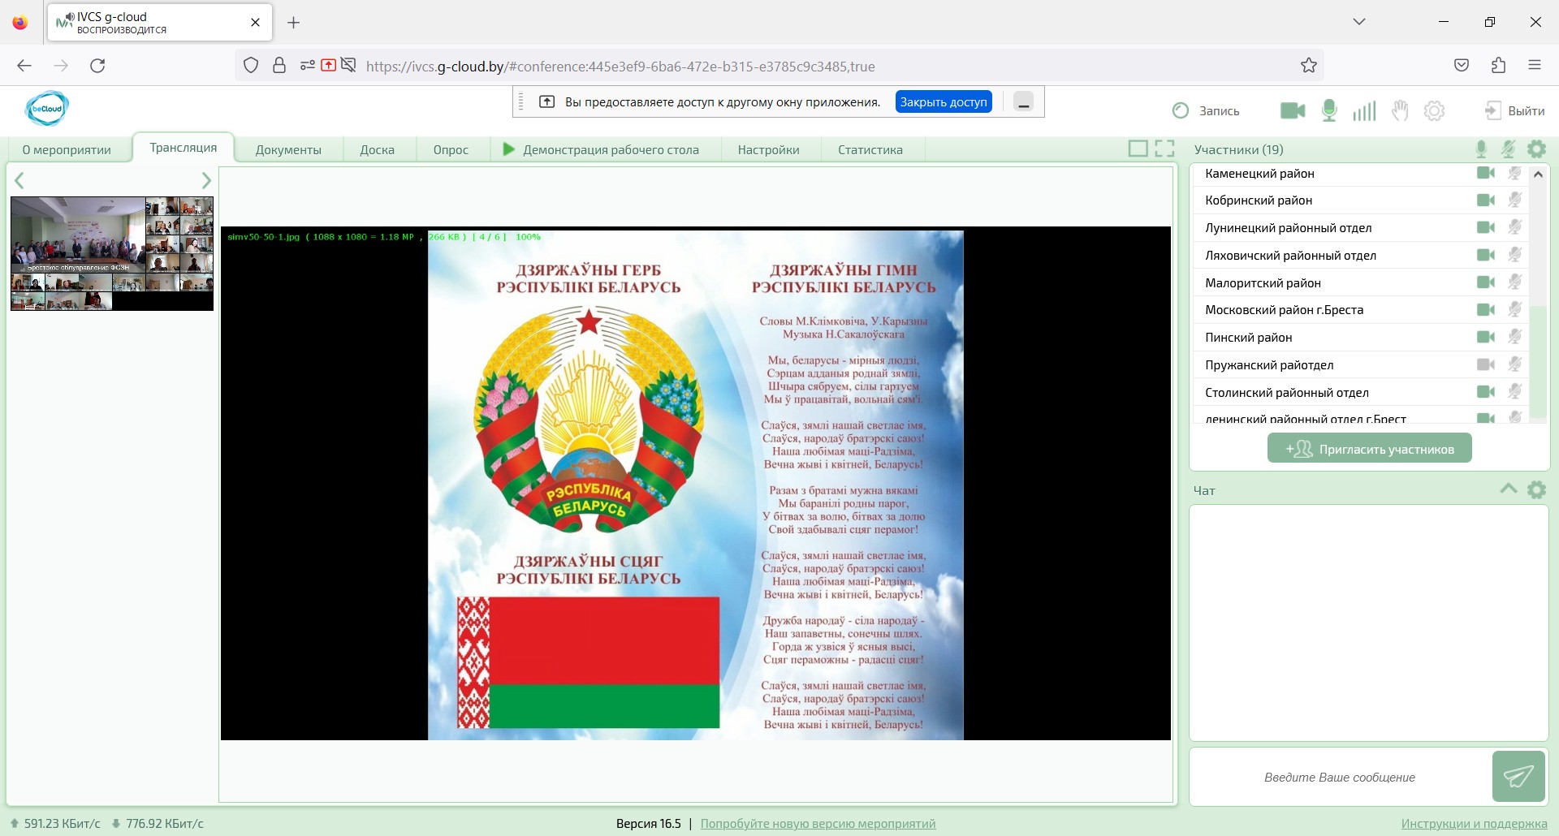Click the beCloud logo

[46, 108]
